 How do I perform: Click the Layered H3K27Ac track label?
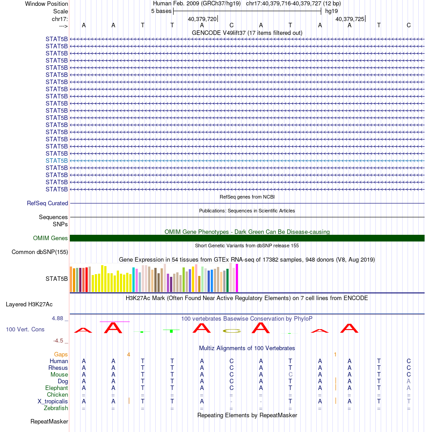coord(29,305)
